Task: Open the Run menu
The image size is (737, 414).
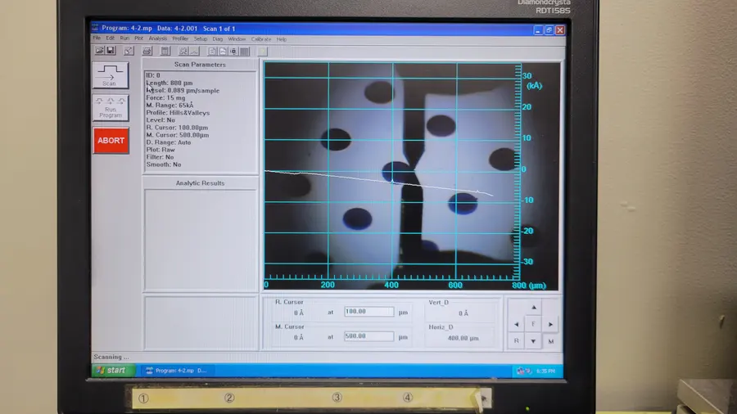Action: pyautogui.click(x=124, y=38)
